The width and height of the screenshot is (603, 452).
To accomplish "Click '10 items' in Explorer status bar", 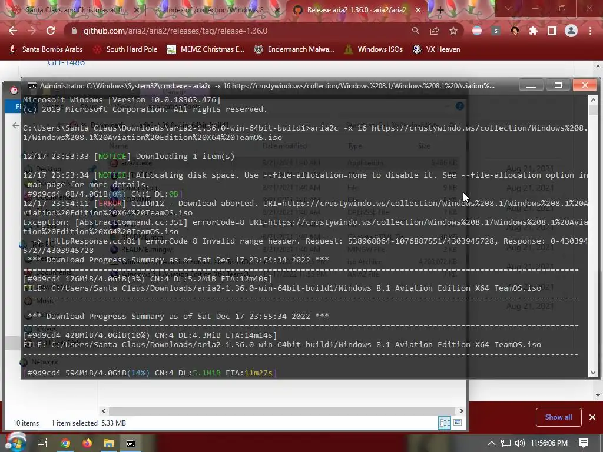I will tap(26, 423).
